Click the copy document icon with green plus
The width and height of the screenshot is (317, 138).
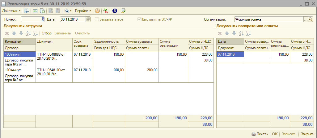(43, 11)
